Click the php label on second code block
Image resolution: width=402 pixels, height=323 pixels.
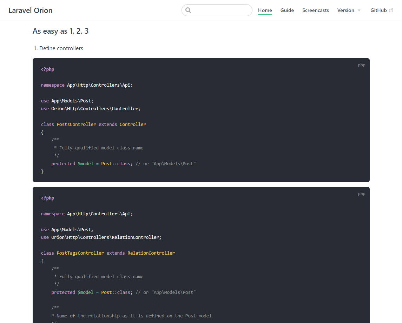click(x=361, y=194)
